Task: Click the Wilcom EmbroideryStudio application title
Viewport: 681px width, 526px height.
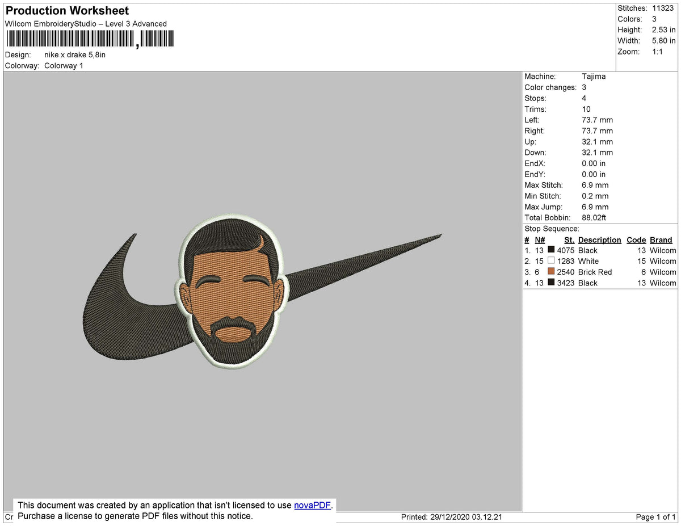Action: tap(84, 24)
